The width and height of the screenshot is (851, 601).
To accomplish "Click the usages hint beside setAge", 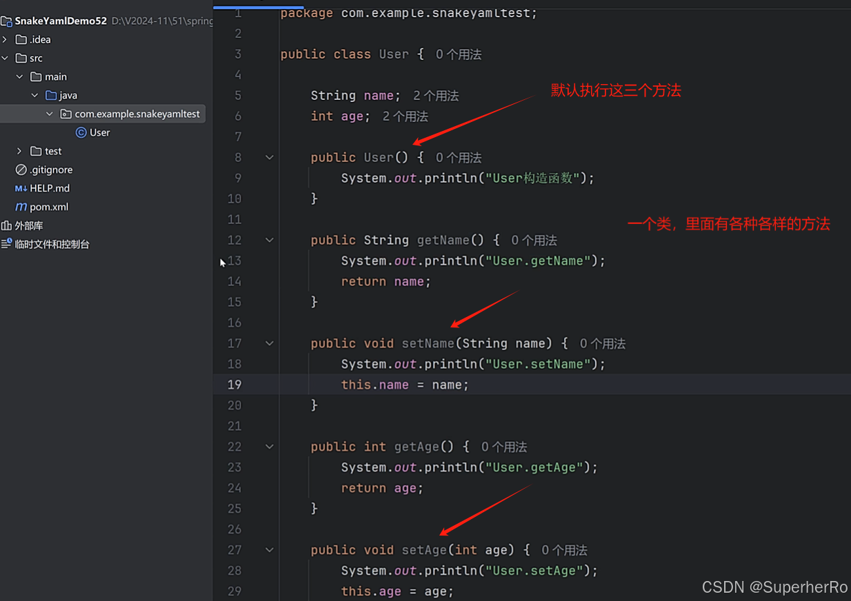I will [564, 551].
